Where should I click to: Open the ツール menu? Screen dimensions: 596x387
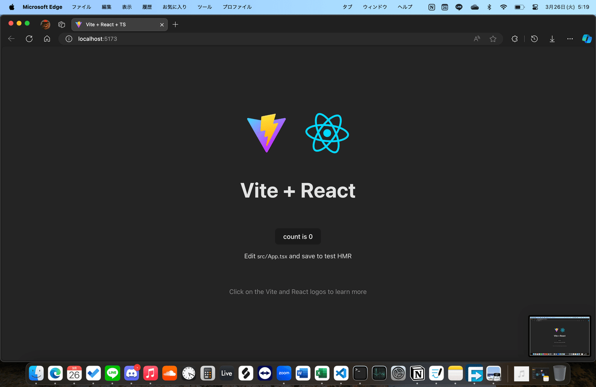[x=205, y=7]
